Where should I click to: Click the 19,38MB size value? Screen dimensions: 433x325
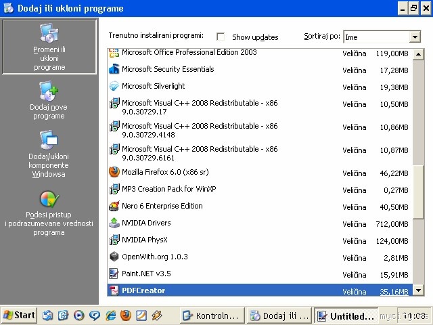coord(394,87)
